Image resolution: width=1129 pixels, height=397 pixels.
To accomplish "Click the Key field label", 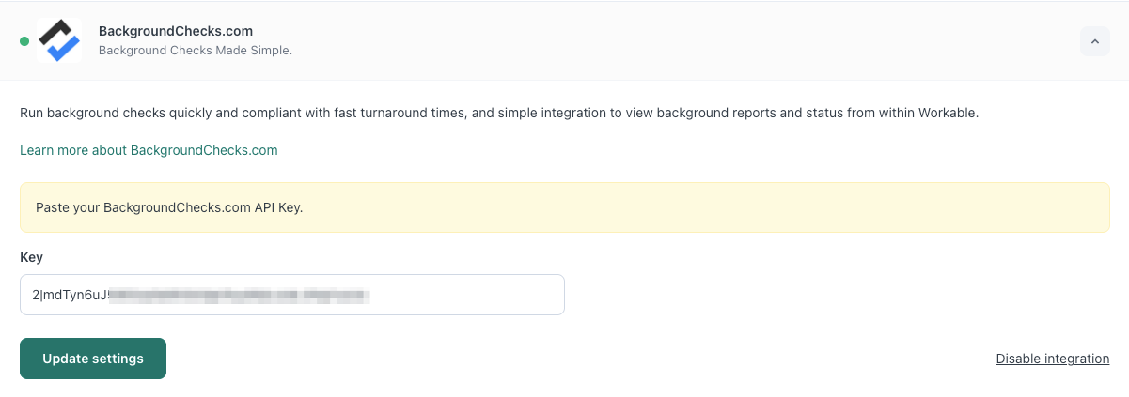I will 31,257.
